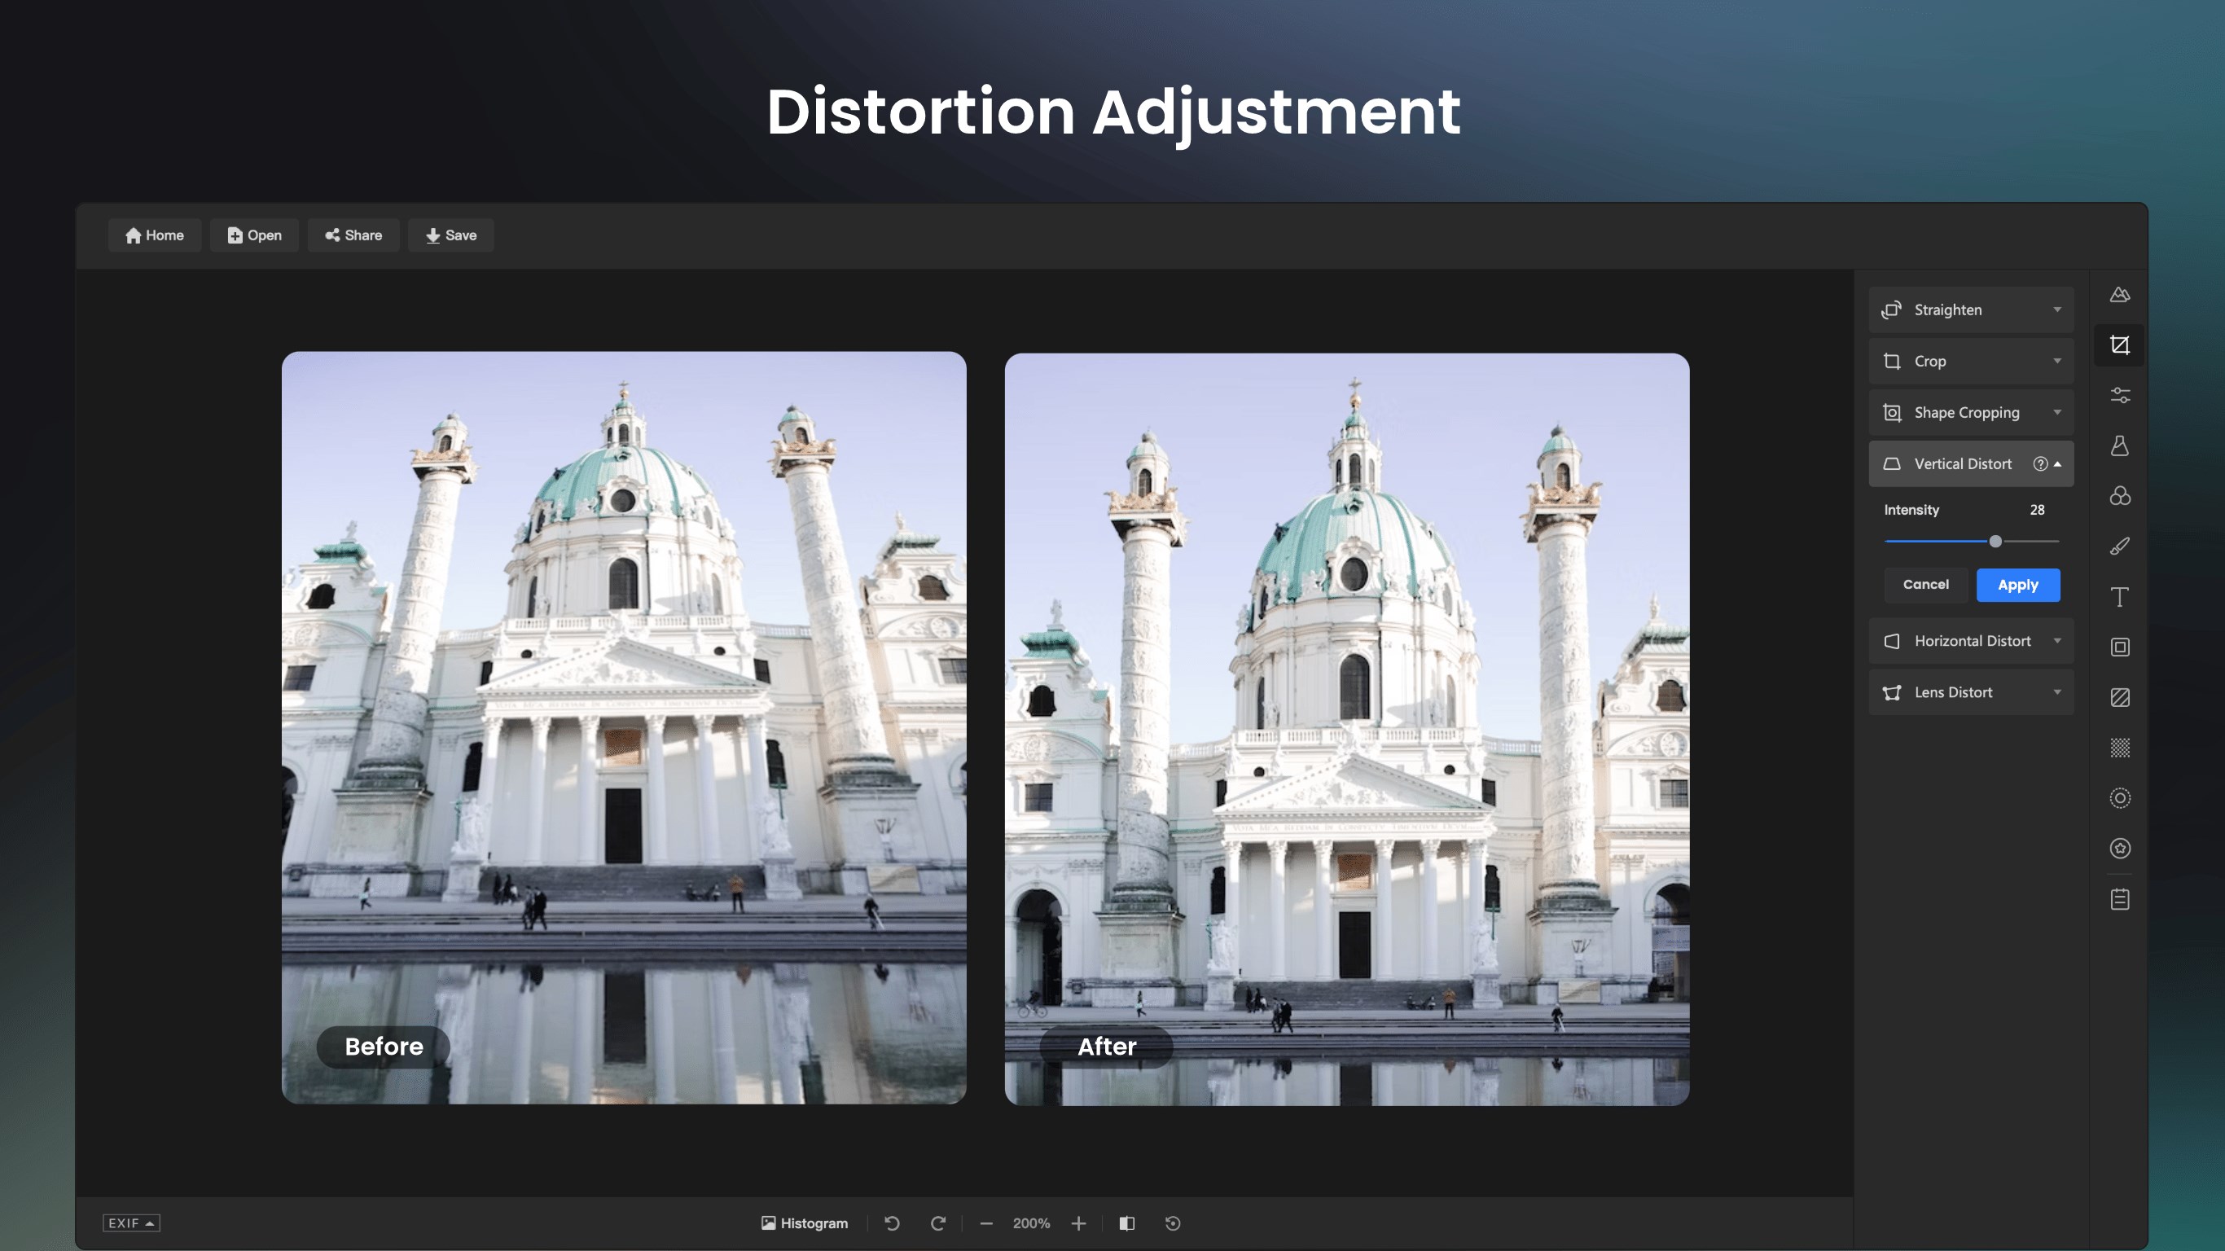The image size is (2225, 1251).
Task: Toggle the before/after compare view icon
Action: click(x=1126, y=1223)
